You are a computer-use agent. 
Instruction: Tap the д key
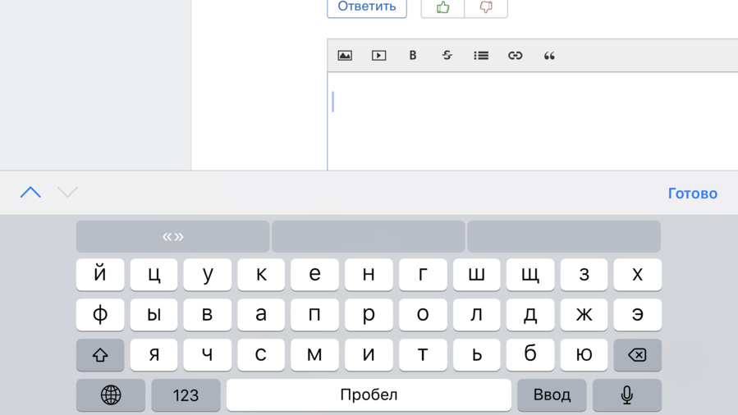pyautogui.click(x=530, y=314)
